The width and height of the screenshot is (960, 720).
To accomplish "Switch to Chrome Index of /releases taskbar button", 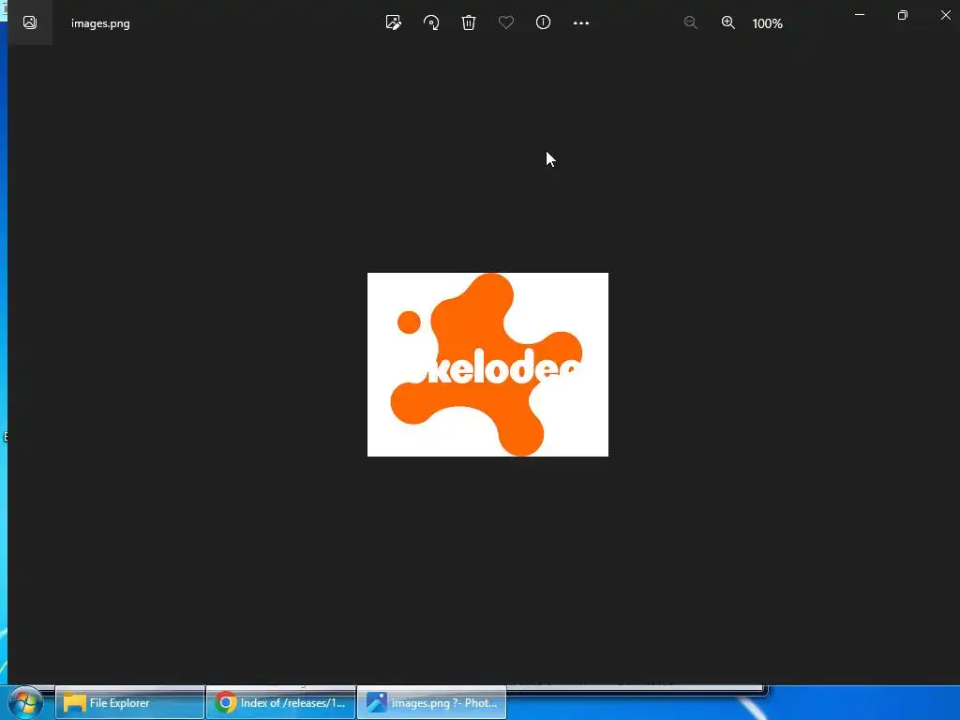I will pyautogui.click(x=280, y=703).
